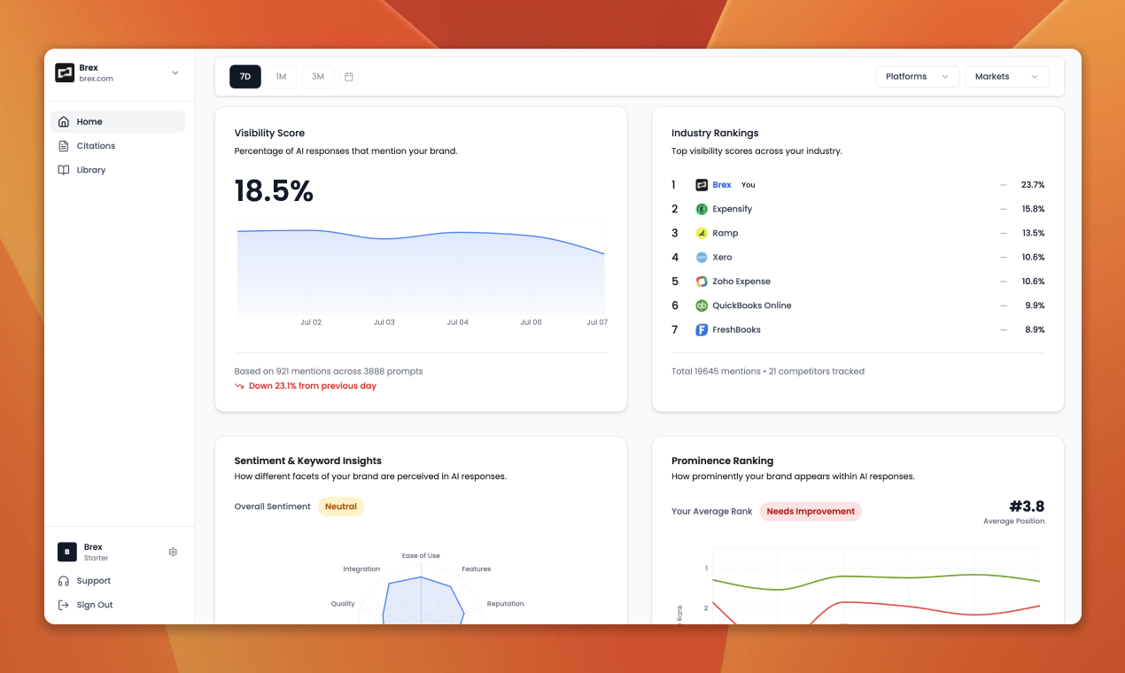Image resolution: width=1125 pixels, height=673 pixels.
Task: Open the Platforms dropdown
Action: tap(918, 76)
